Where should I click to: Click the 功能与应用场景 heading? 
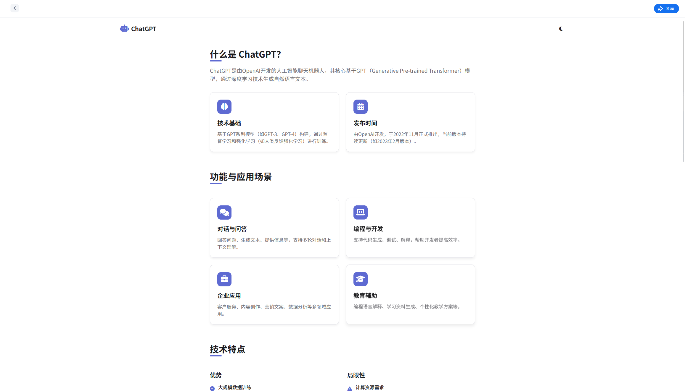coord(241,177)
